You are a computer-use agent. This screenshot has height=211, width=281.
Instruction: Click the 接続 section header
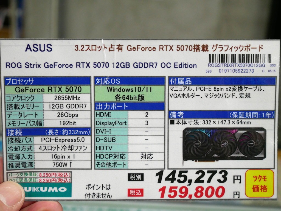point(48,132)
